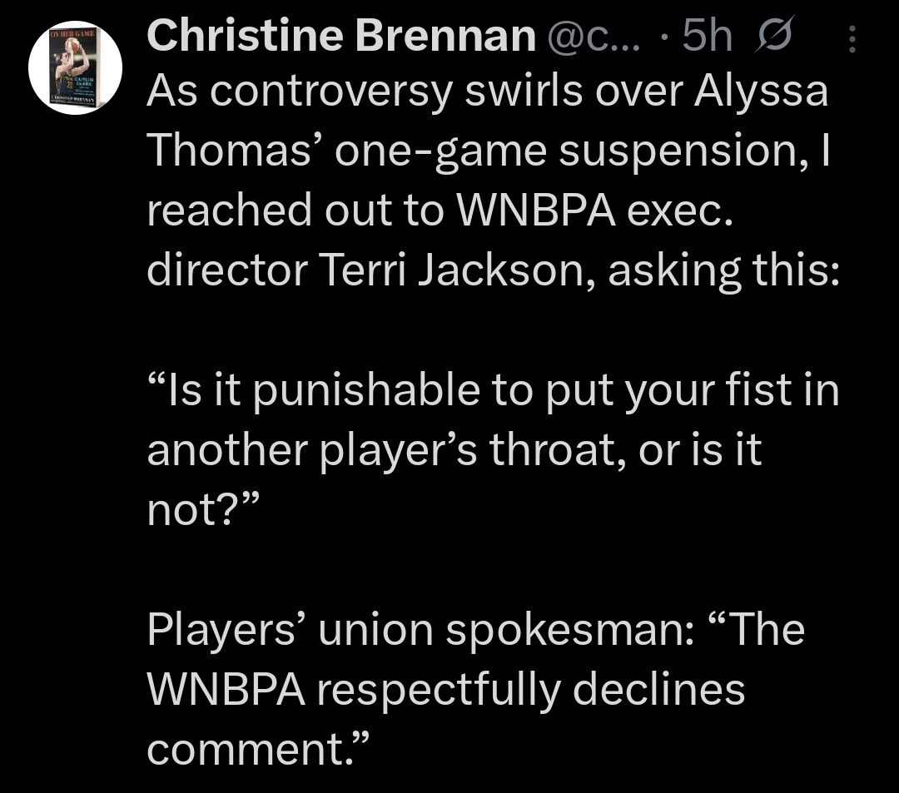The width and height of the screenshot is (899, 793).
Task: Click the dot separator before the timestamp
Action: point(663,37)
